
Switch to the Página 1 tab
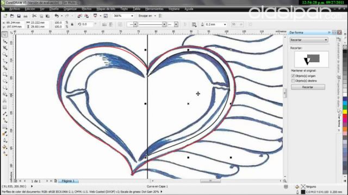click(68, 181)
